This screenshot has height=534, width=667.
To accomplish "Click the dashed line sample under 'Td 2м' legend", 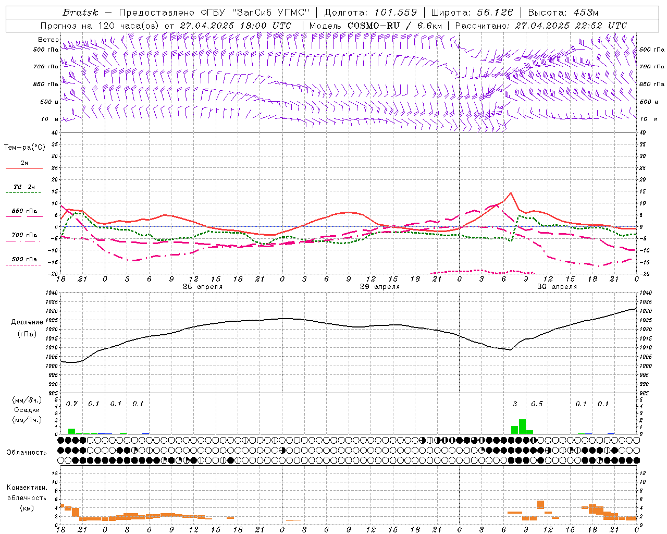I will [x=24, y=192].
